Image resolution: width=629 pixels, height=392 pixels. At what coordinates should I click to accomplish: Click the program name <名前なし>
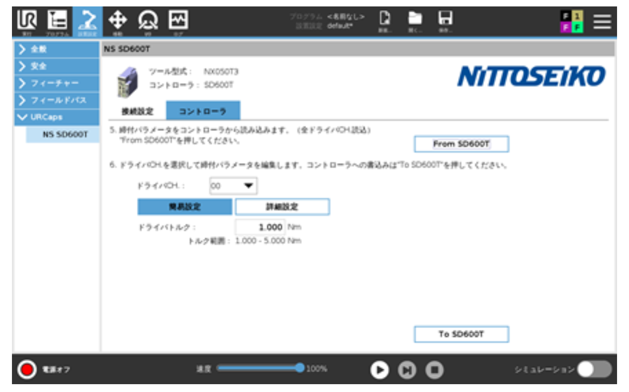(x=346, y=17)
